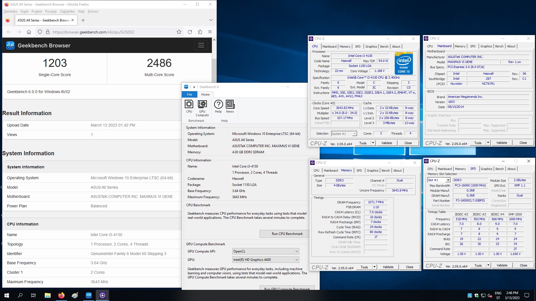
Task: Click the Geekbench News icon
Action: pyautogui.click(x=230, y=106)
